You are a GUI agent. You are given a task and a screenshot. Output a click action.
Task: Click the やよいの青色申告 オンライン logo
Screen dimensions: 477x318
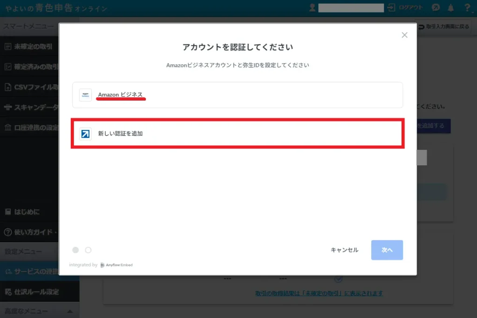pos(56,8)
